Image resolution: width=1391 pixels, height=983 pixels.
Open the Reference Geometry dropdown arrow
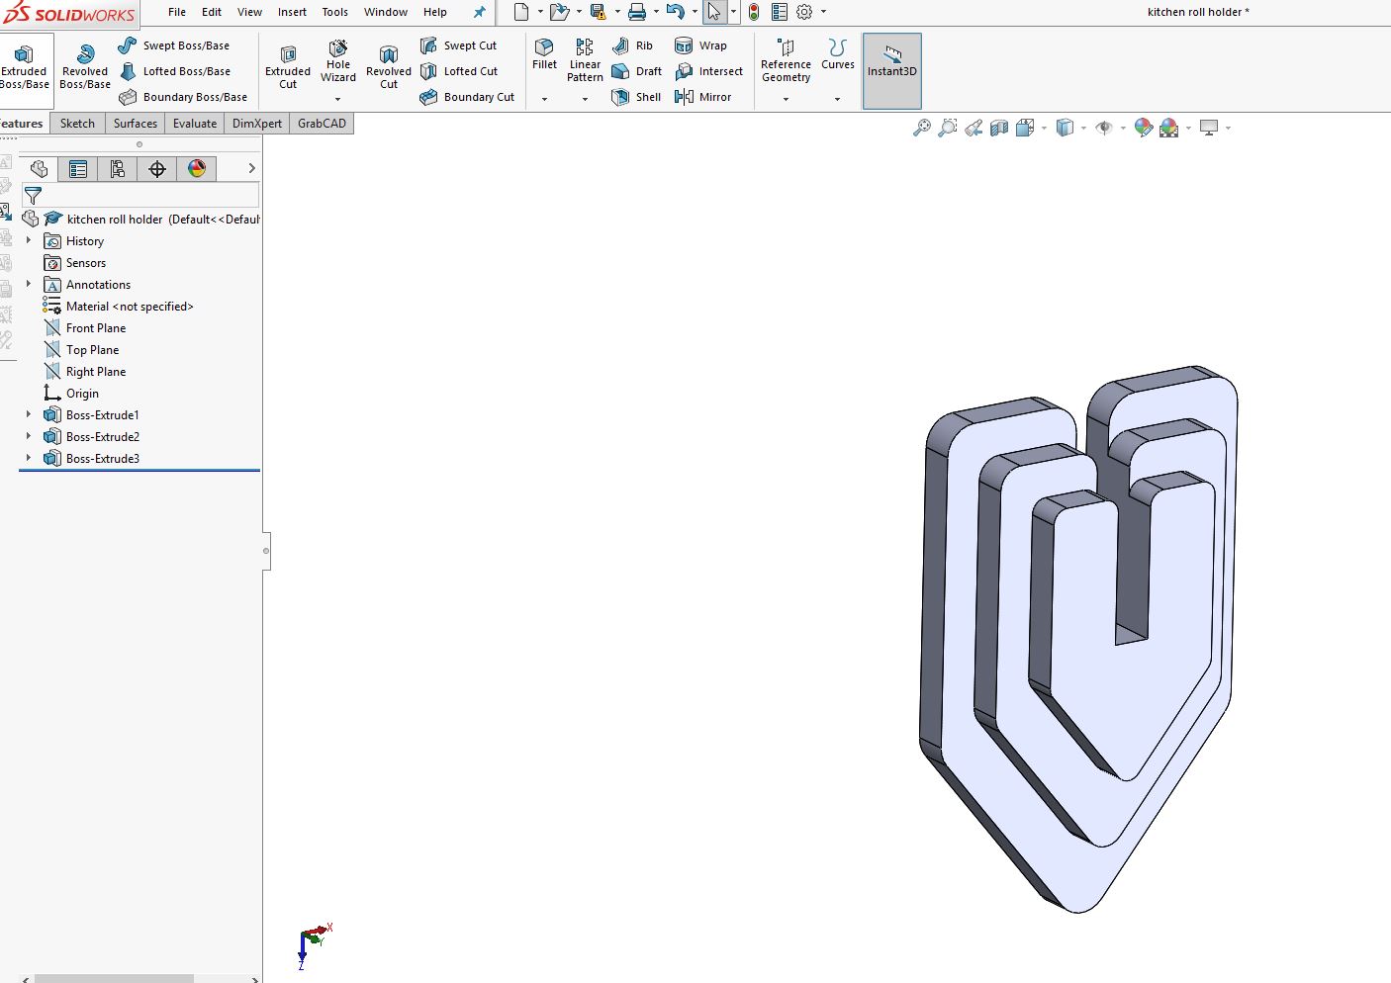click(x=787, y=99)
